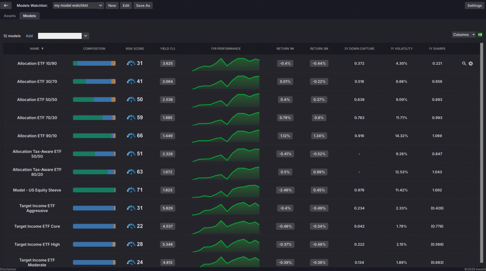The image size is (486, 271).
Task: Sort by 3Y Down Capture header
Action: 359,49
